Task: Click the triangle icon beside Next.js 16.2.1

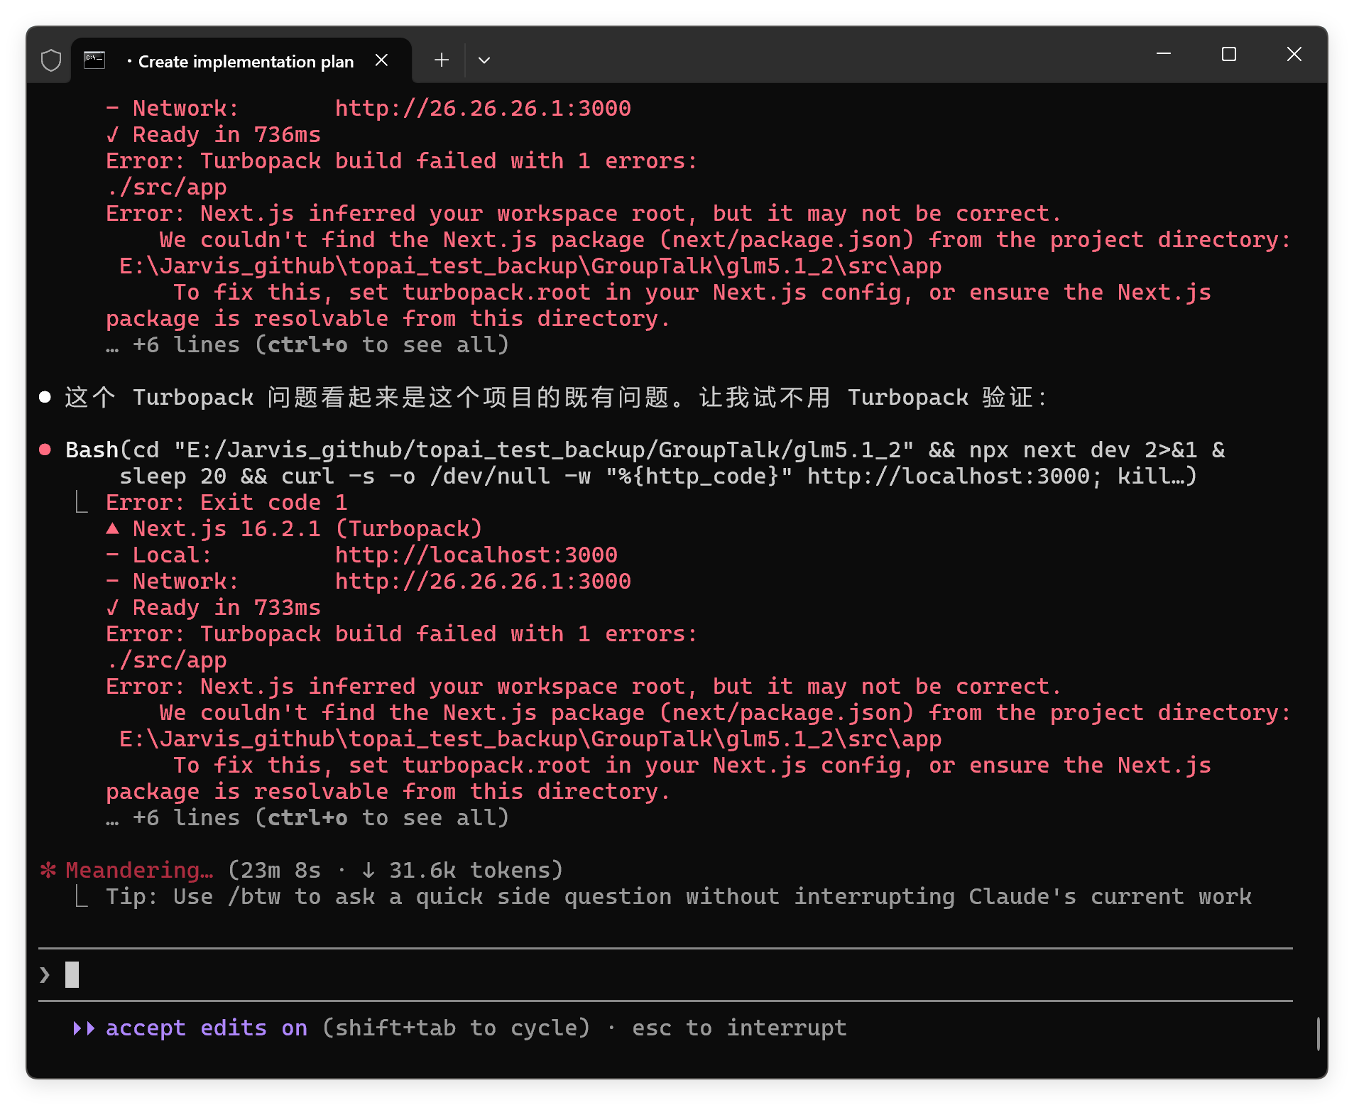Action: coord(112,528)
